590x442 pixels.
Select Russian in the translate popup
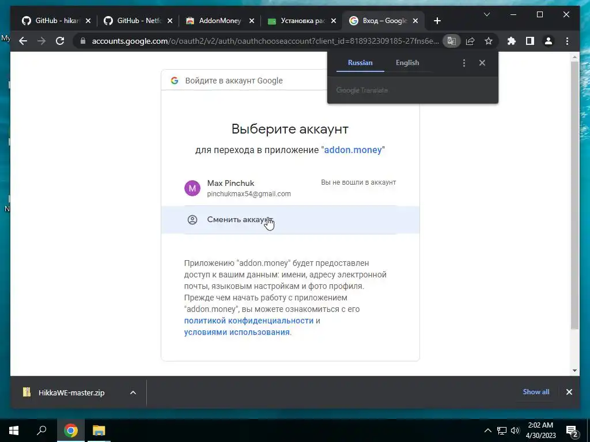[360, 63]
